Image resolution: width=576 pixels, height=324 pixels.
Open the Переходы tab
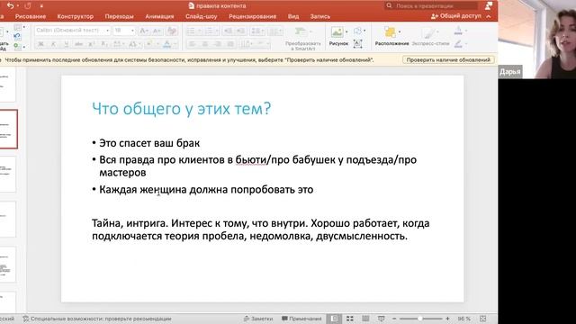[120, 16]
